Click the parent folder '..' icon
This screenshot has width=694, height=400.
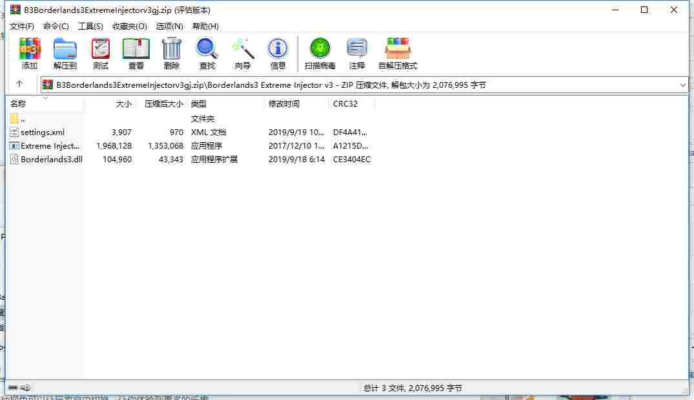(x=14, y=118)
